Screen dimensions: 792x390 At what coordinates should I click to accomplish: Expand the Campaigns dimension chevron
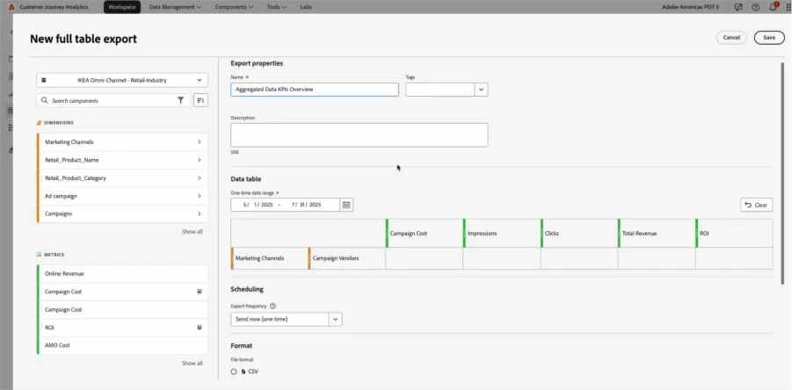click(x=200, y=214)
